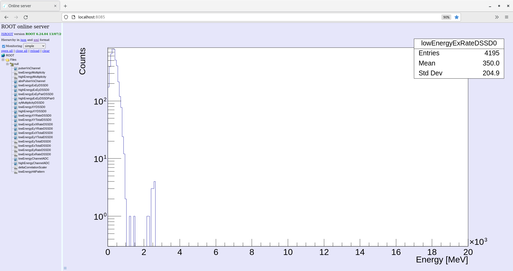This screenshot has width=513, height=271.
Task: Select lowEnergyXYTotalDSSD0 in the tree
Action: coord(35,120)
